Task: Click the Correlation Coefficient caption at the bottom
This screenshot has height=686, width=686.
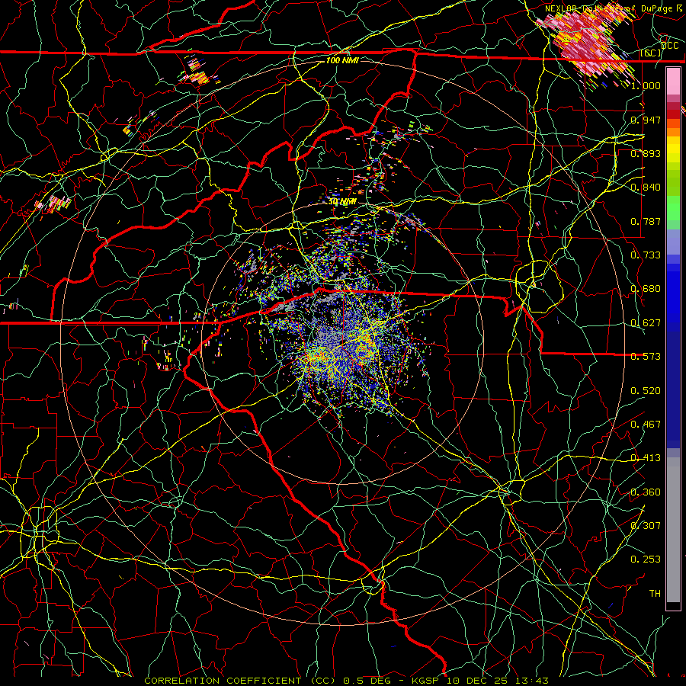Action: tap(346, 681)
